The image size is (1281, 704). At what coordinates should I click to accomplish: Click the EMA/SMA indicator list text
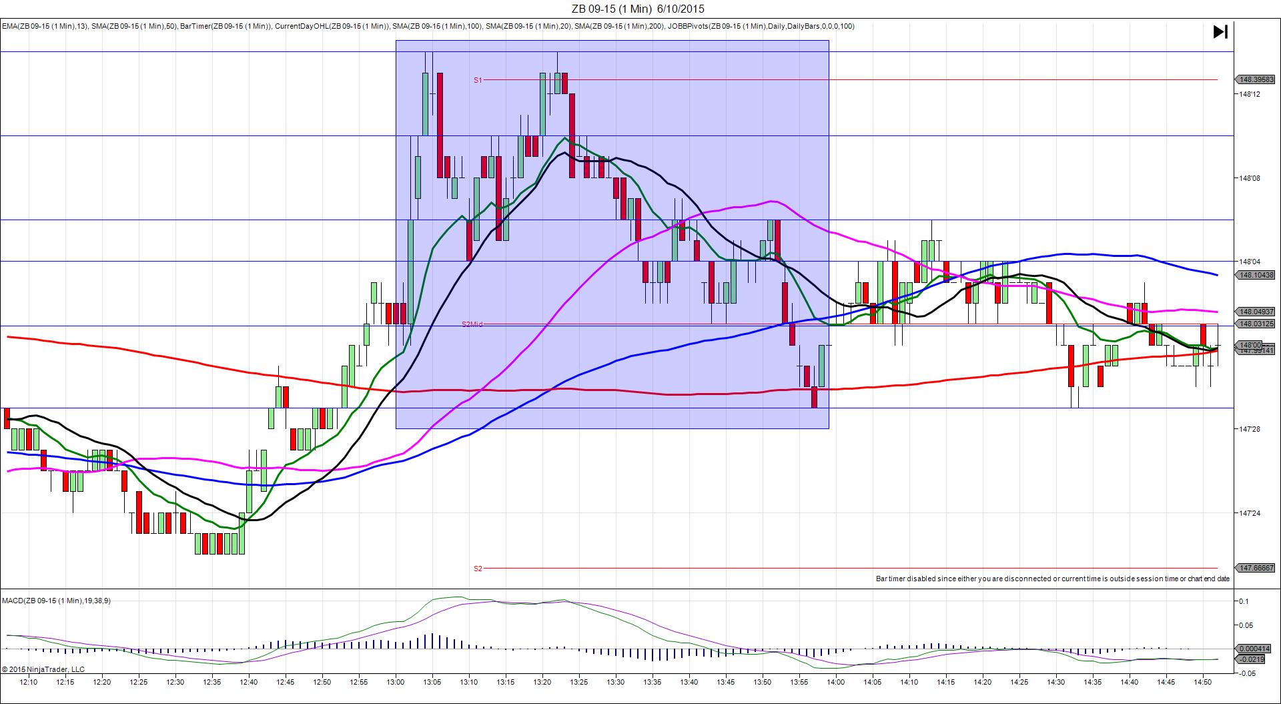(428, 27)
